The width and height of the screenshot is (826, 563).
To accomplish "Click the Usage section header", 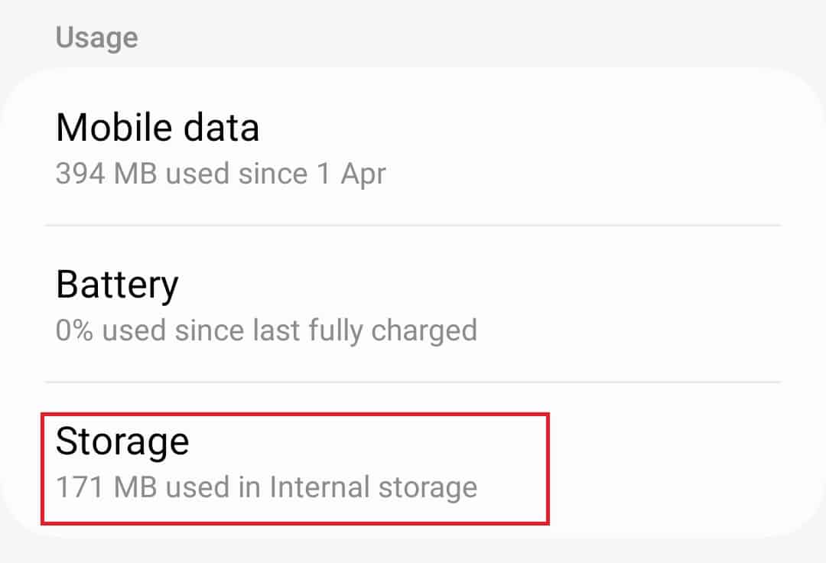I will coord(96,37).
